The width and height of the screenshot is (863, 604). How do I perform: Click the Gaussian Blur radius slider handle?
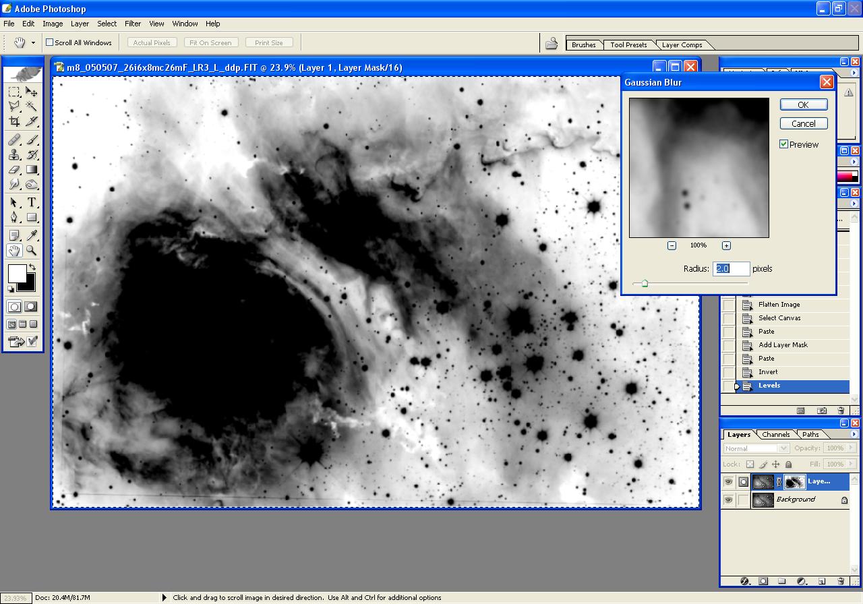tap(645, 284)
